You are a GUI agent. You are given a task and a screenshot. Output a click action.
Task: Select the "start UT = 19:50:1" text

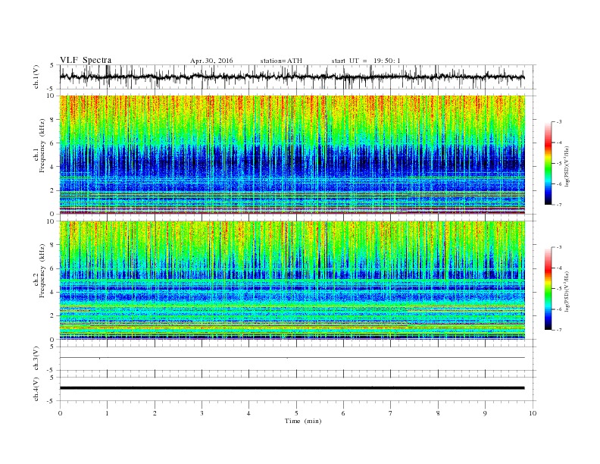click(366, 61)
